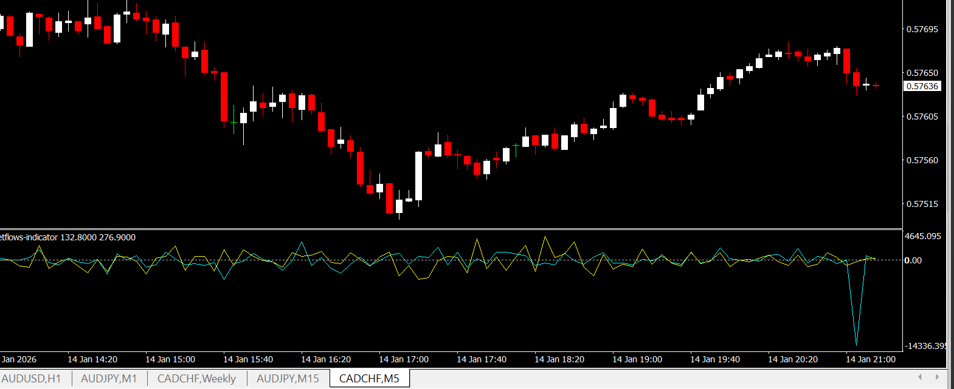Click the separator between chart and indicator

[x=450, y=229]
